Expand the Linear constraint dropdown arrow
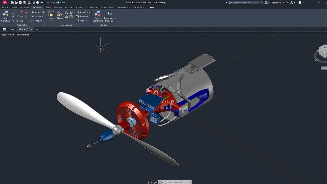 52,20
